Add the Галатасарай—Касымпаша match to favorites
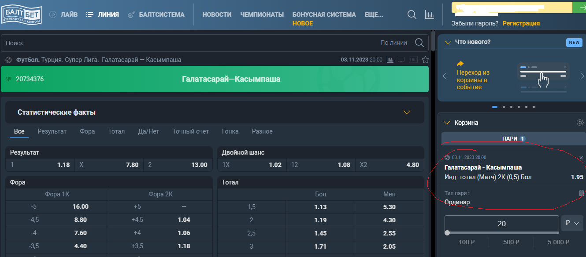Image resolution: width=586 pixels, height=257 pixels. click(425, 60)
